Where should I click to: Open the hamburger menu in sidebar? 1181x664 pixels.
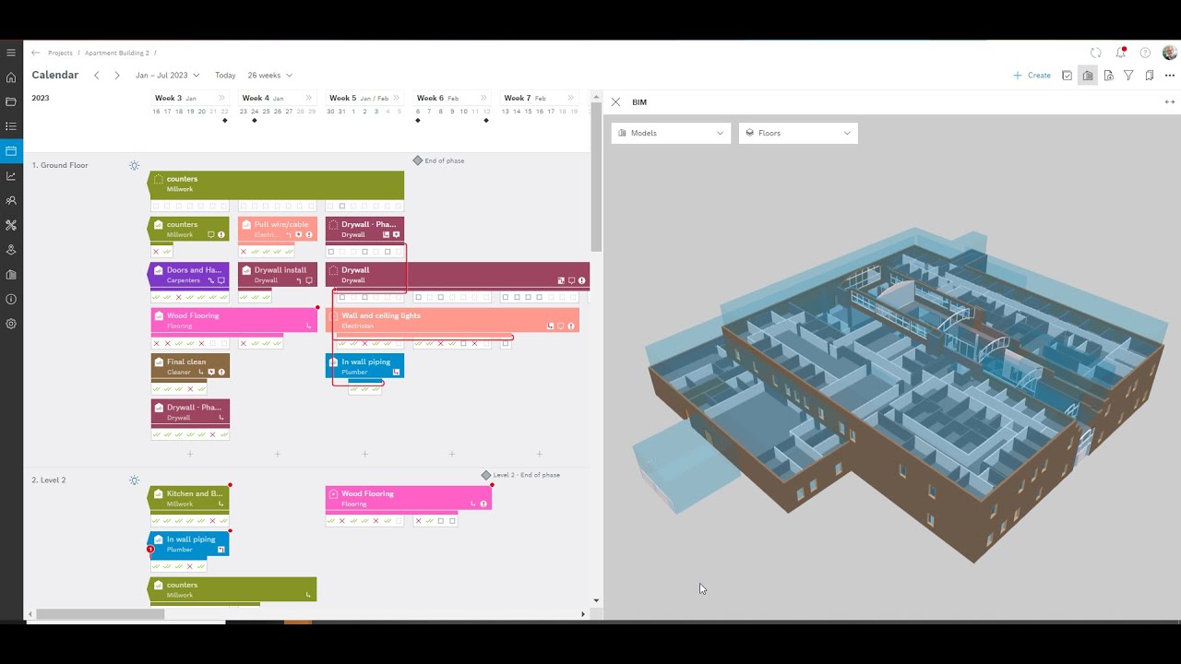click(x=11, y=53)
